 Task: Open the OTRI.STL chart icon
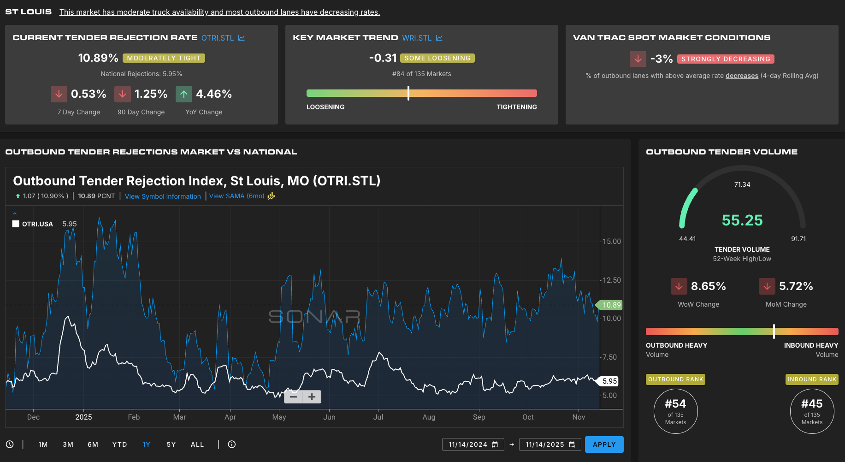coord(242,38)
